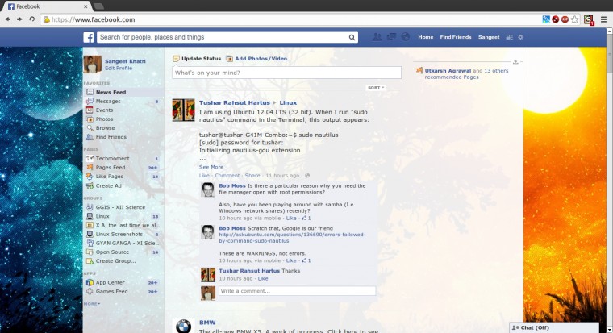Viewport: 613px width, 333px height.
Task: Click the Facebook logo in the blue bar
Action: (89, 38)
